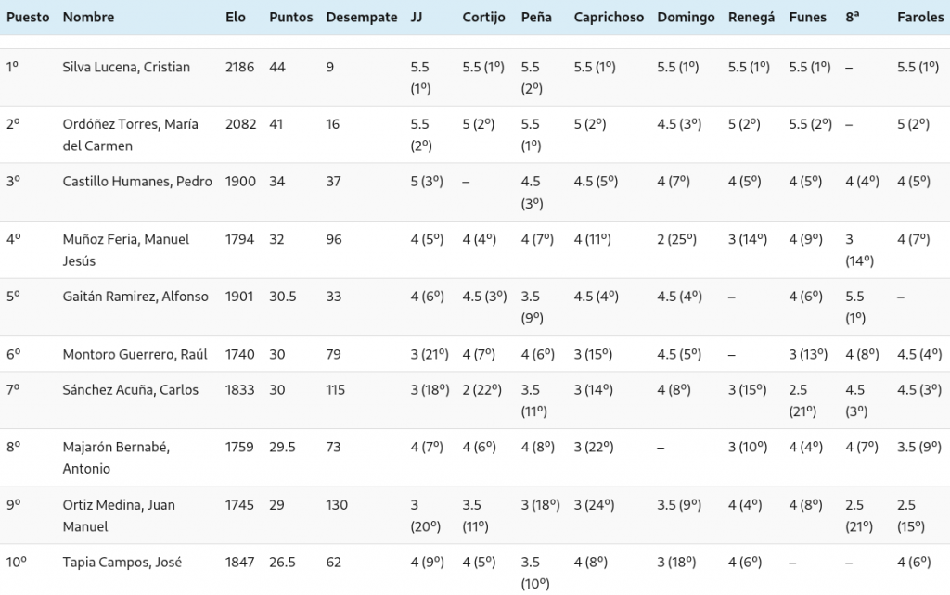Click the Nombre column header
Screen dimensions: 950x595
[x=89, y=18]
